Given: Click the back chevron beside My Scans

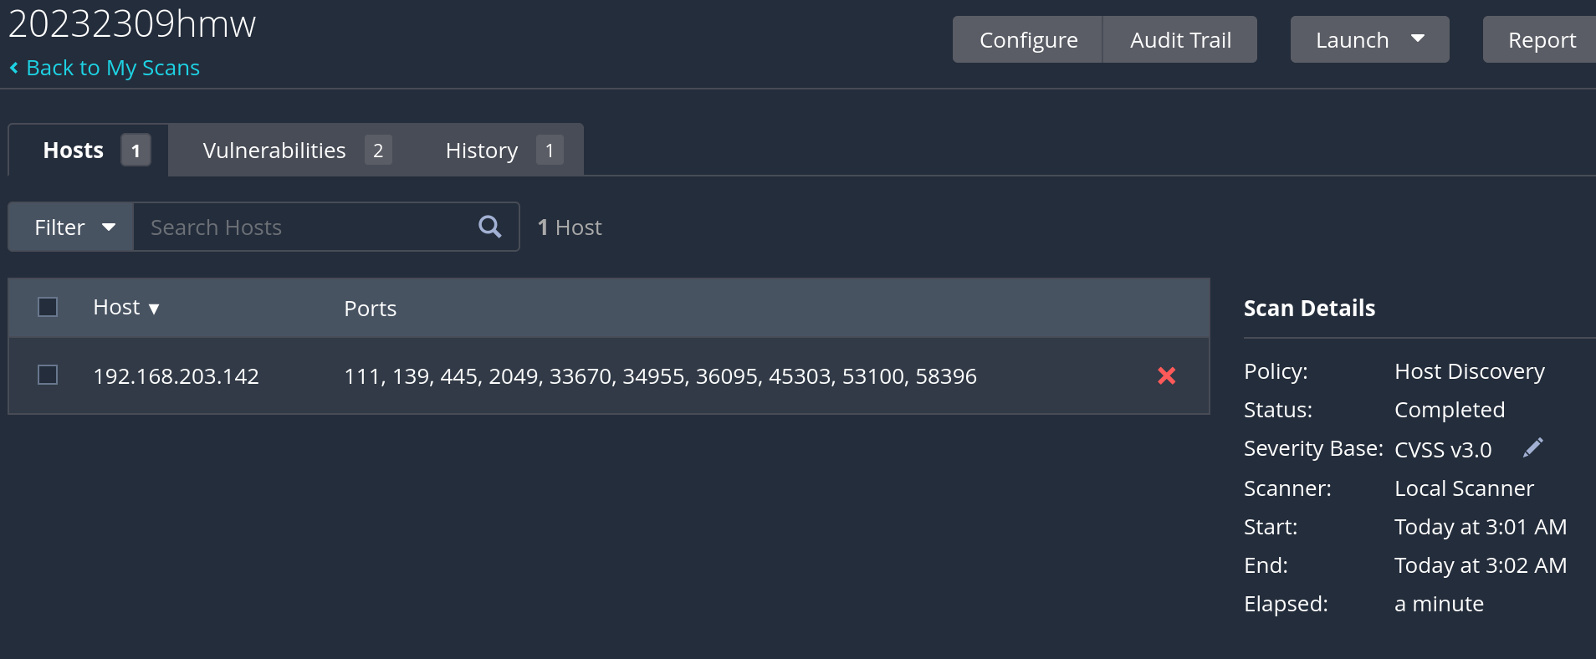Looking at the screenshot, I should point(14,68).
